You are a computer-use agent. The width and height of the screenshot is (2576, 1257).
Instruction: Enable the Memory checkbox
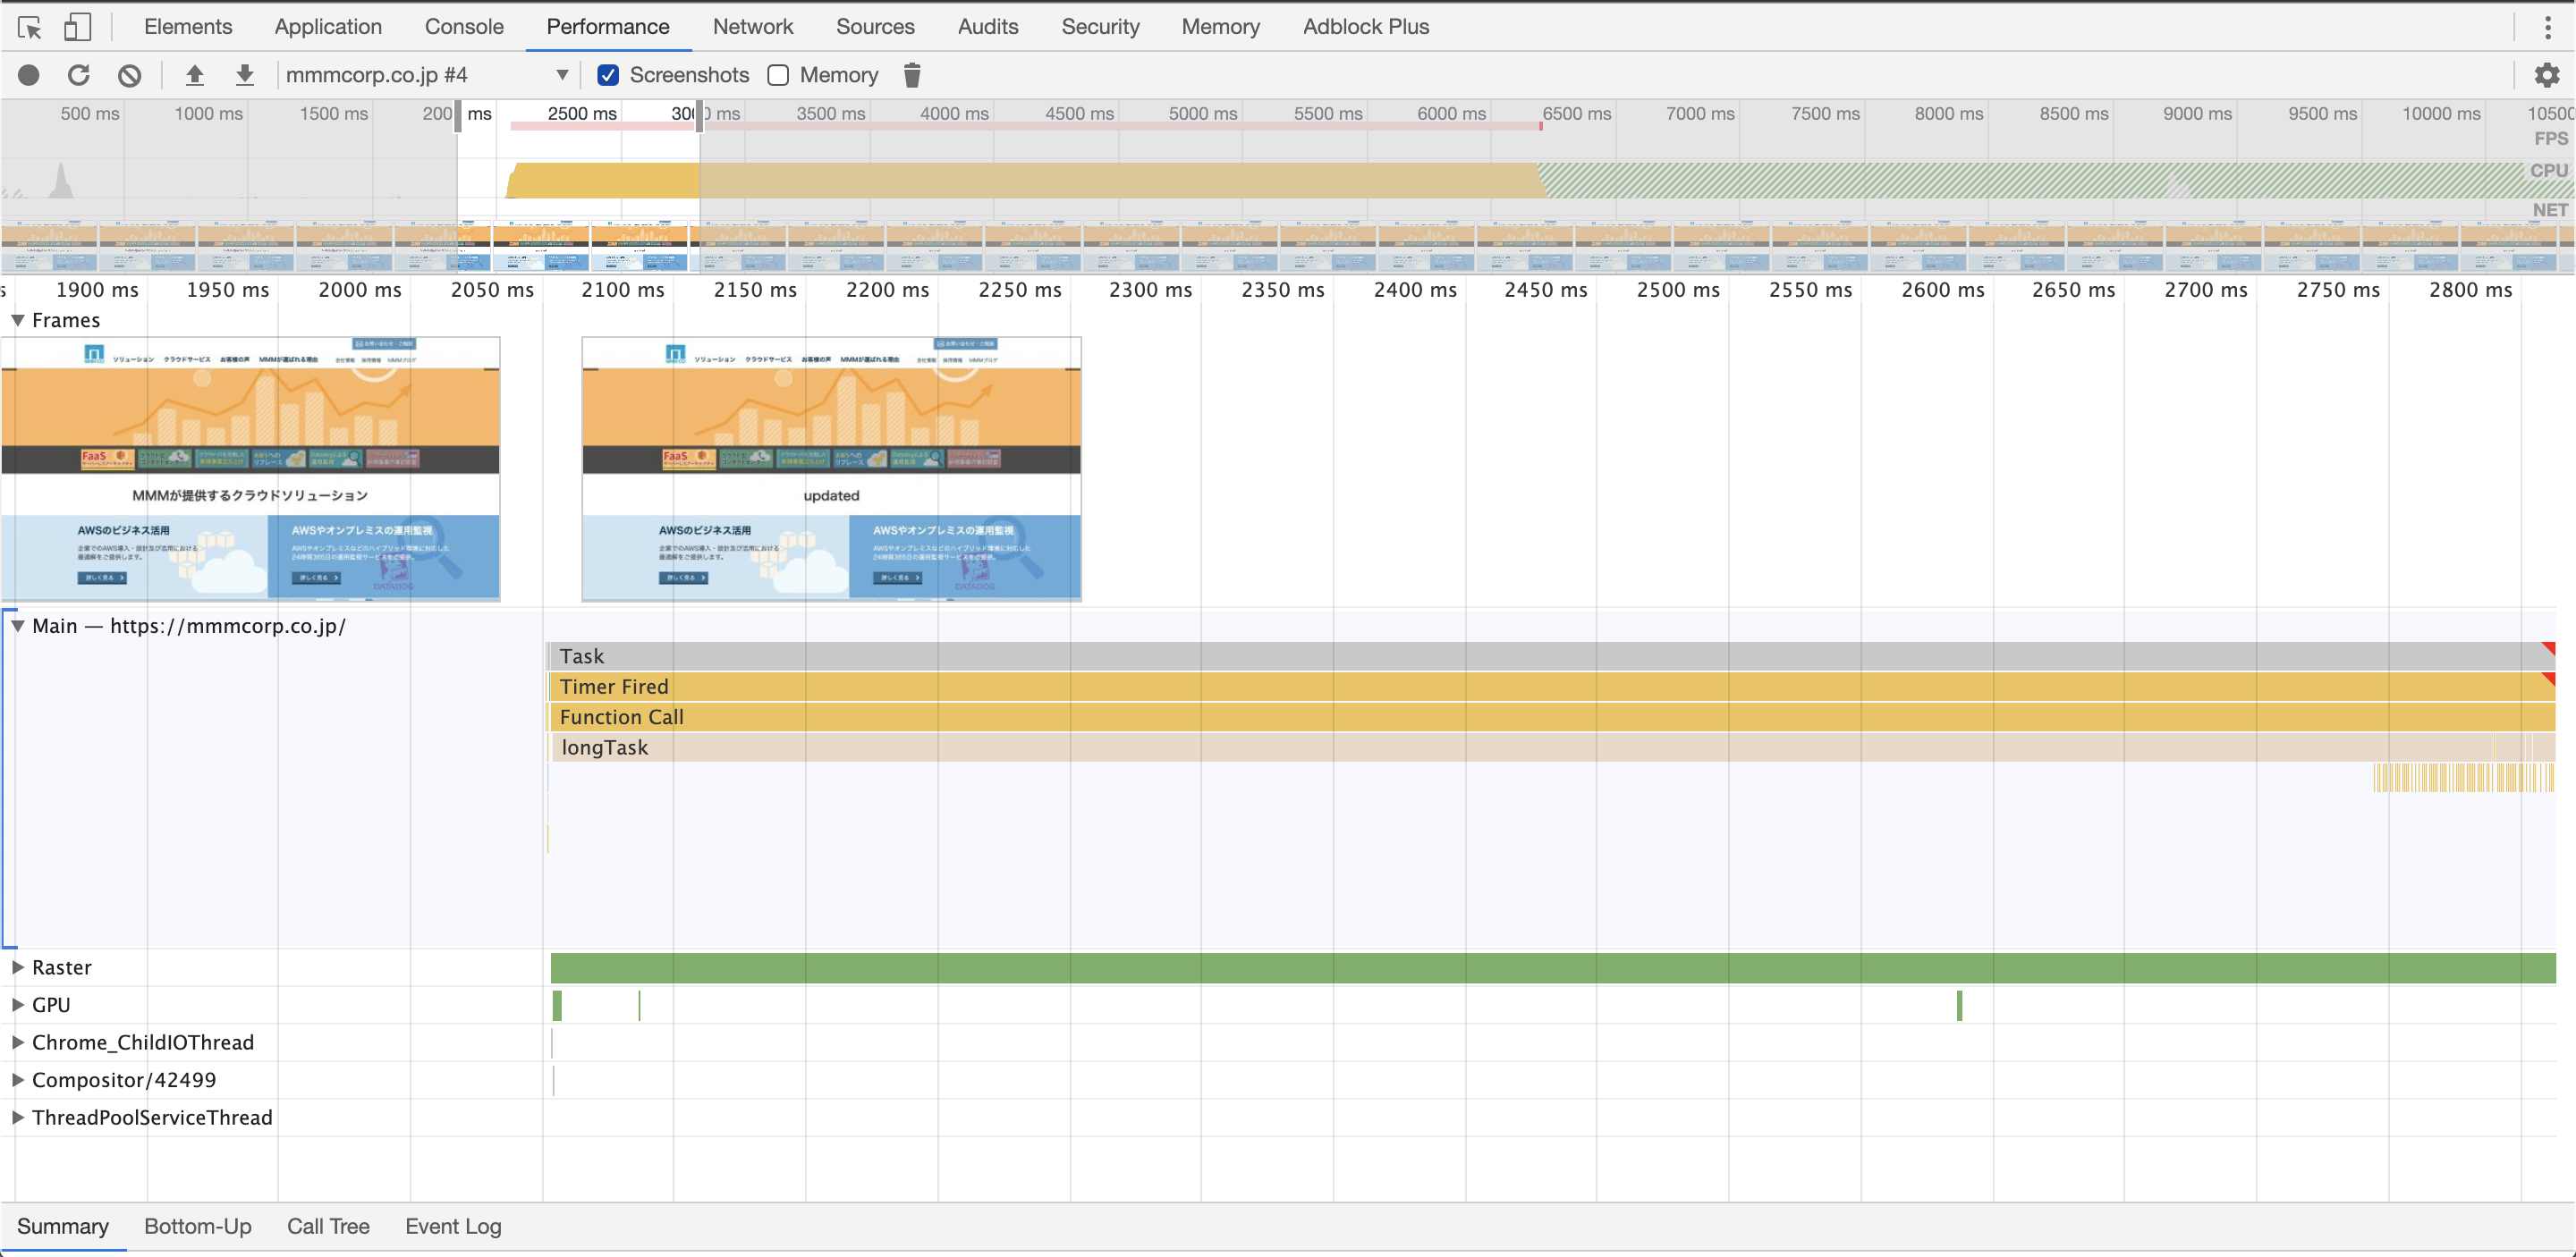[777, 74]
